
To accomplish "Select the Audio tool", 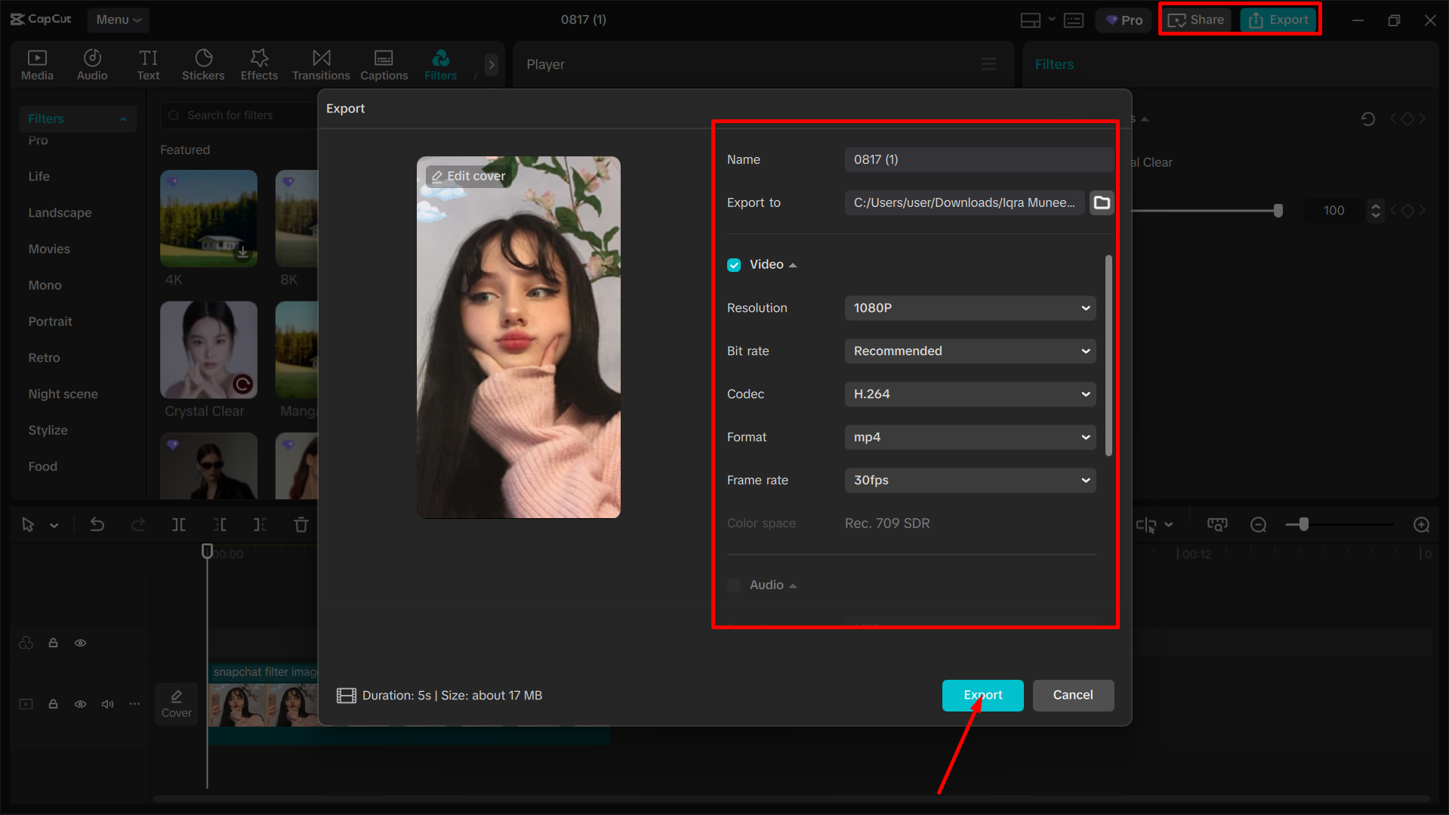I will [91, 64].
